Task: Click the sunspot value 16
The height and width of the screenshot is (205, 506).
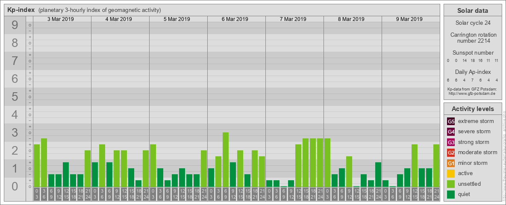Action: [x=480, y=61]
